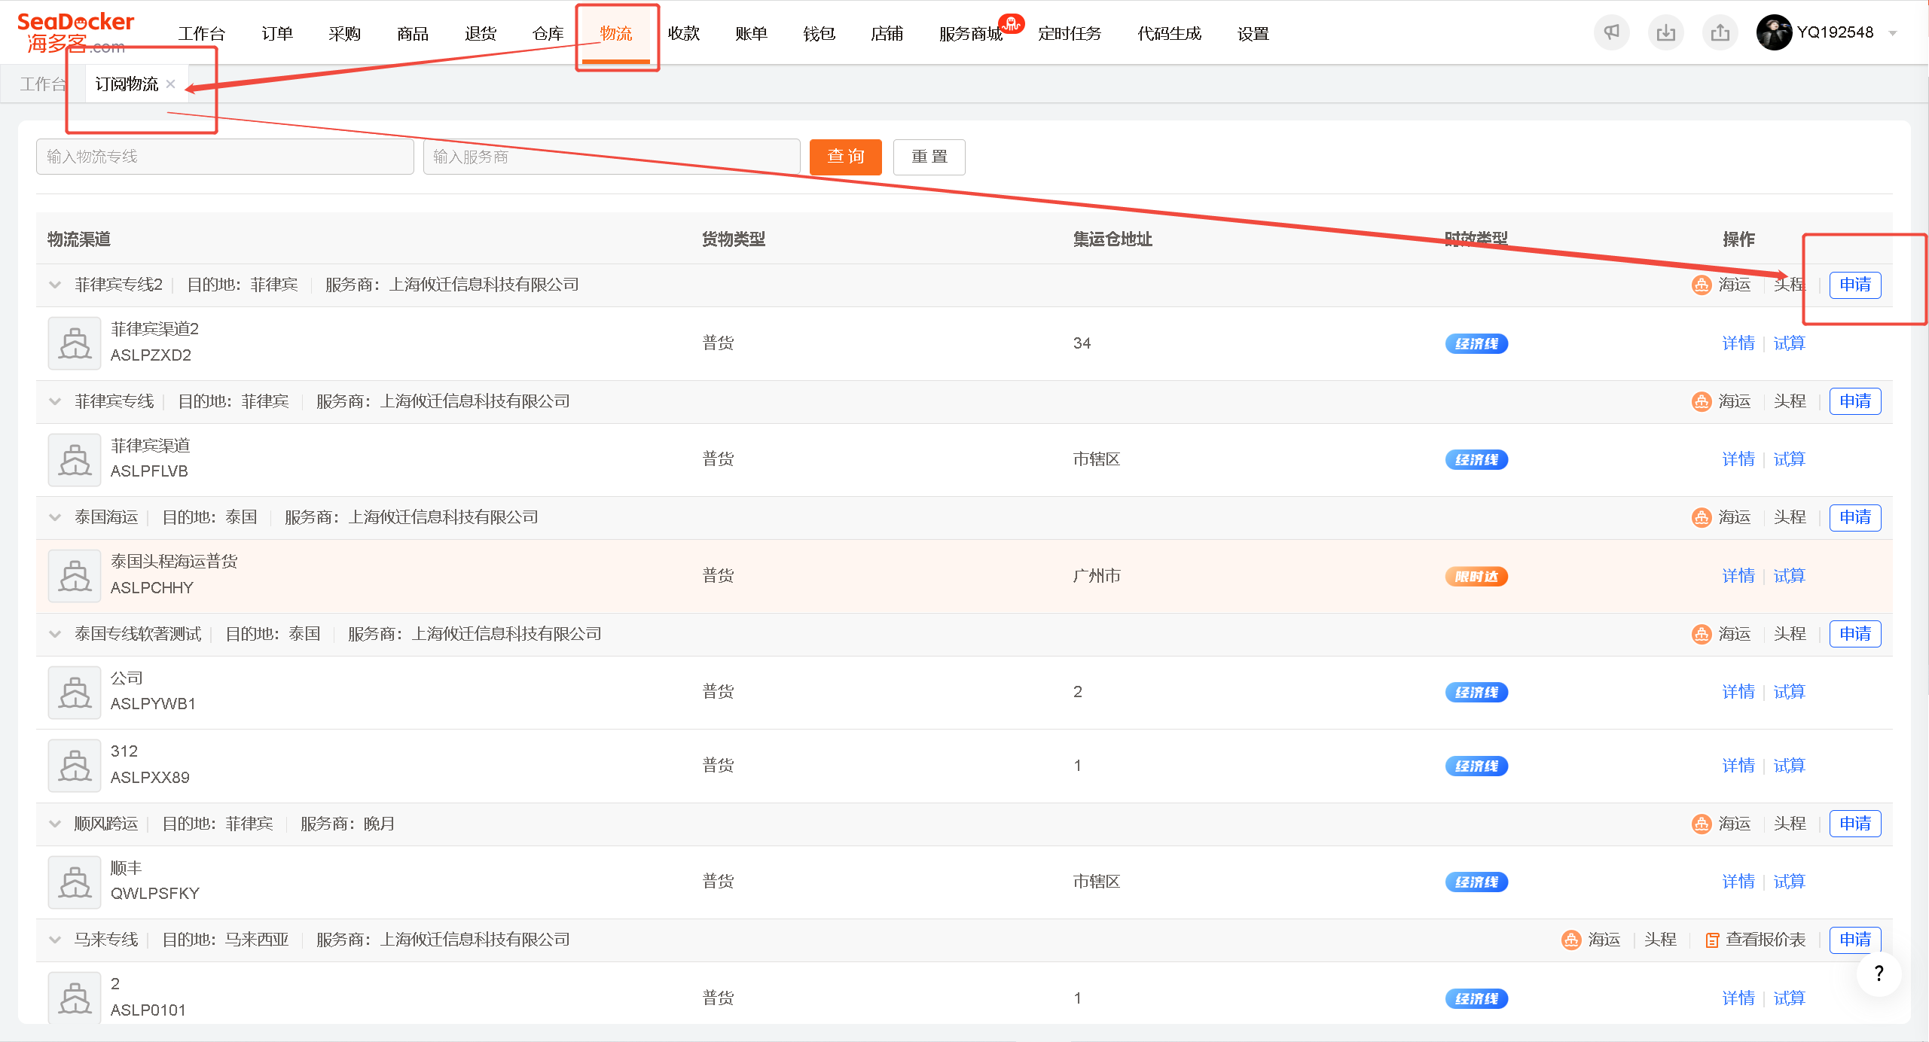Close the 订阅物流 tab
Screen dimensions: 1929x1042
click(x=171, y=84)
